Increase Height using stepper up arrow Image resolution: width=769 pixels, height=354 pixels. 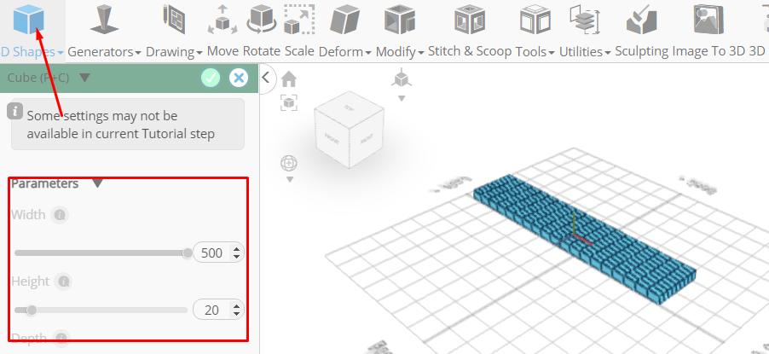pyautogui.click(x=237, y=306)
